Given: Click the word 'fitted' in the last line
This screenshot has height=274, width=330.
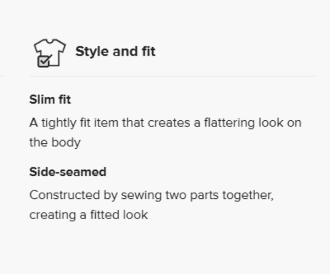Looking at the screenshot, I should click(105, 215).
